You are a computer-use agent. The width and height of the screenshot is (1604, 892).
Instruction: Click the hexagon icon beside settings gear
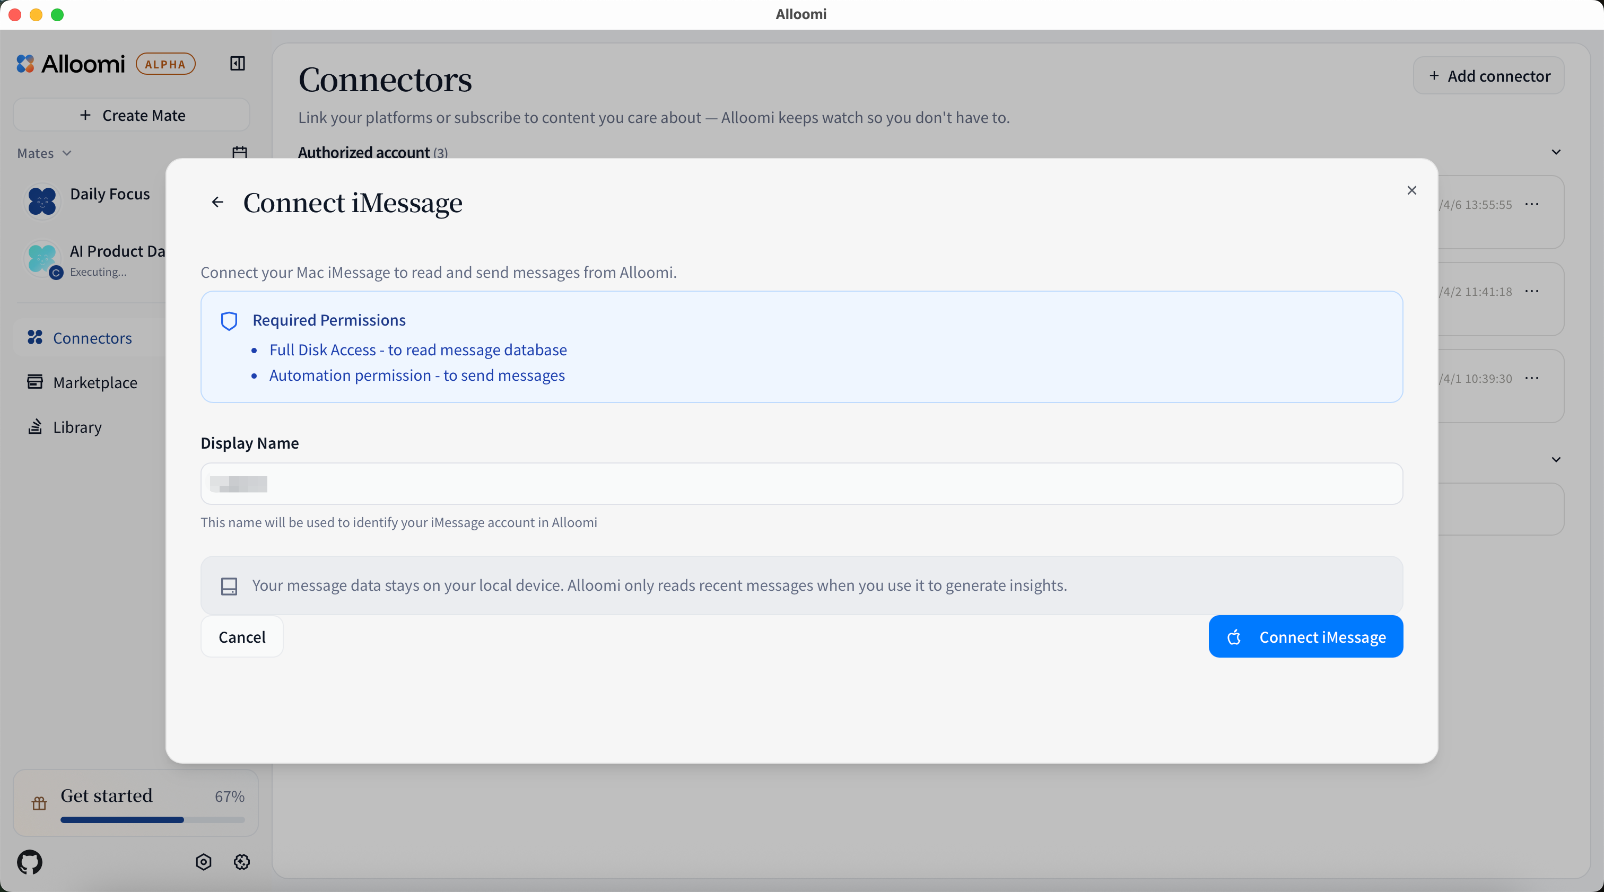[x=204, y=861]
